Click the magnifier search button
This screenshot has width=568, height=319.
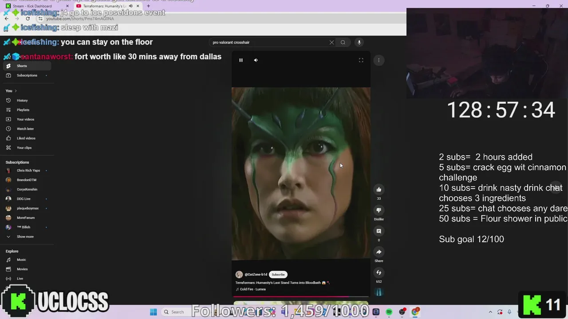tap(343, 43)
